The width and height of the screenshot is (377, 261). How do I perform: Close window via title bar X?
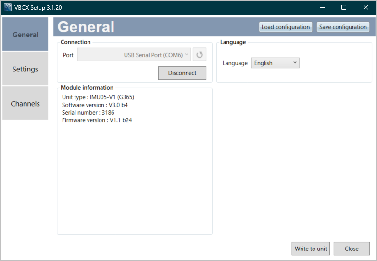coord(365,7)
